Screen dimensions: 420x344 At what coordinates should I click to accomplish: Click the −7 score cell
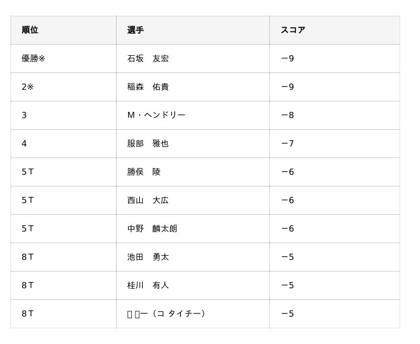click(288, 143)
